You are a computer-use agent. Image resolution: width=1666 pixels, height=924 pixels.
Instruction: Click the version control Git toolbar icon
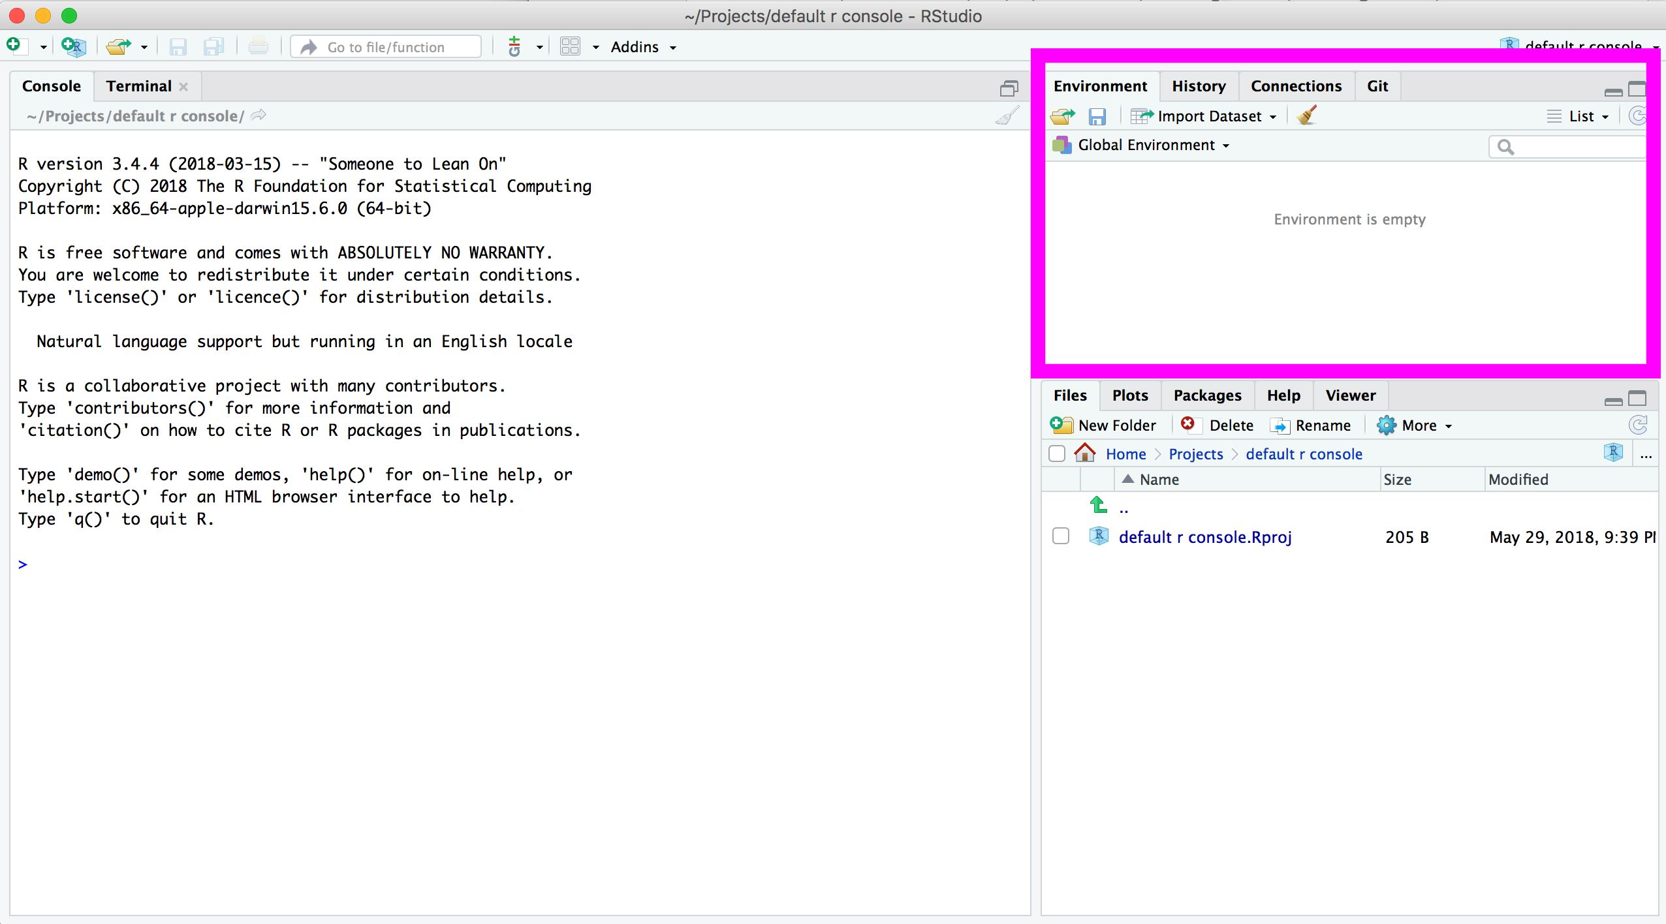(515, 47)
